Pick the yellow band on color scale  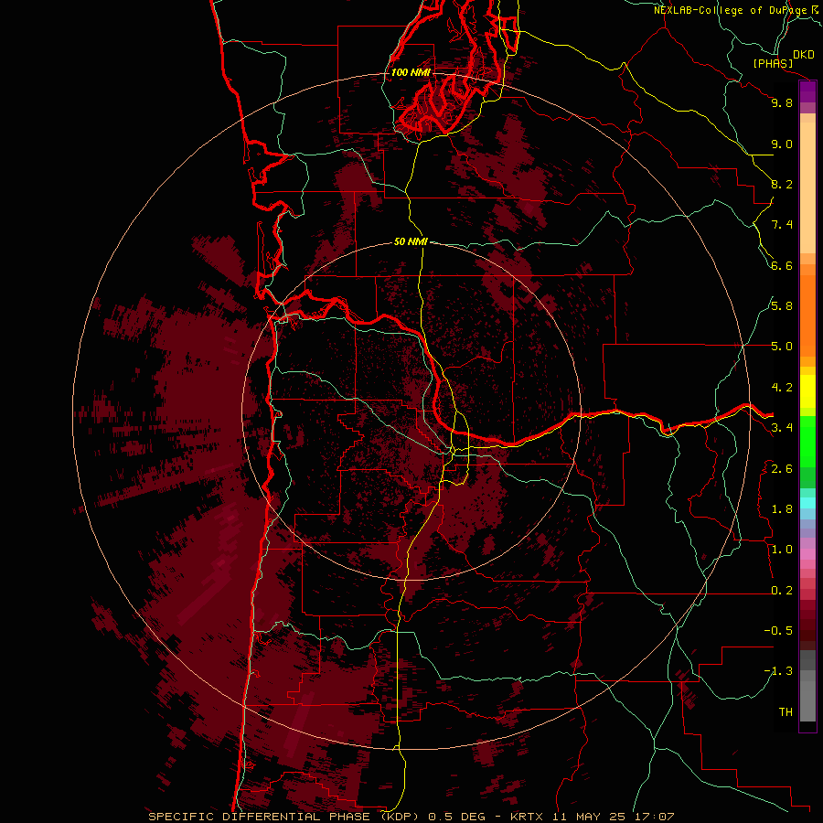pos(807,391)
